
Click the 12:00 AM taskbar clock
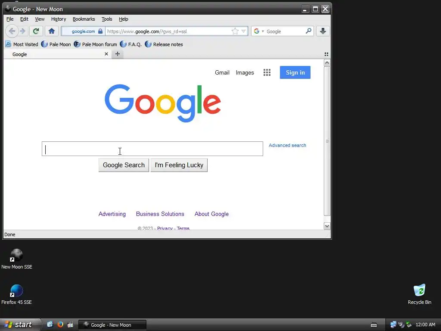coord(425,325)
